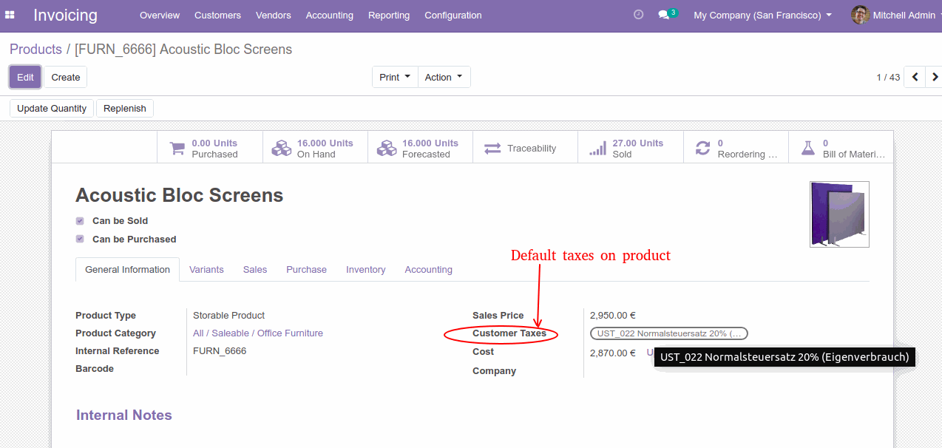Click the Barcode field label

tap(95, 369)
